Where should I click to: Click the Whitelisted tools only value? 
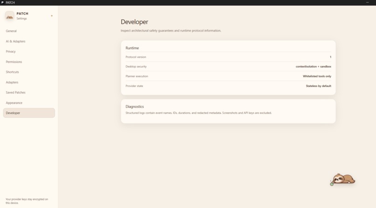point(317,76)
